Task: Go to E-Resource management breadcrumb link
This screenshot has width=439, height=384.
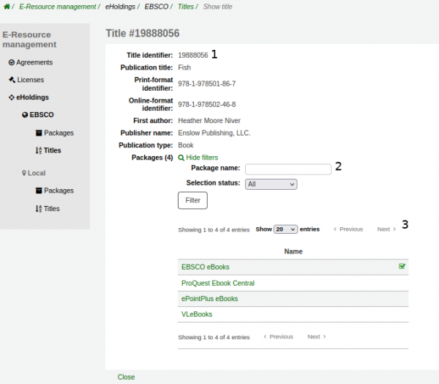Action: pyautogui.click(x=57, y=7)
